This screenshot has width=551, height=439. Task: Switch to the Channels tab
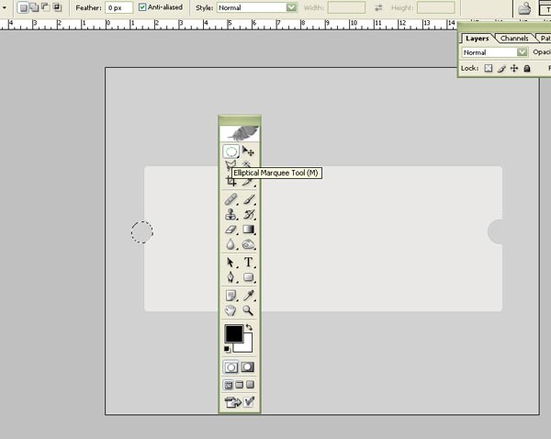514,39
